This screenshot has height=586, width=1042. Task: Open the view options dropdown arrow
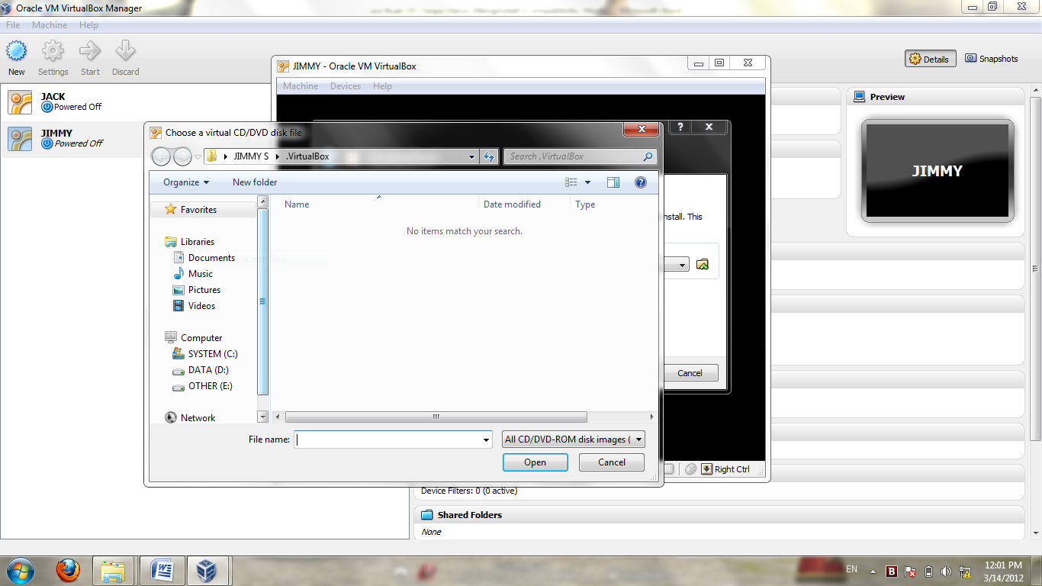(587, 182)
